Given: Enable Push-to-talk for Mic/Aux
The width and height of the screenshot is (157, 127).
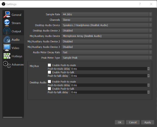Looking at the screenshot, I should click(x=49, y=72).
